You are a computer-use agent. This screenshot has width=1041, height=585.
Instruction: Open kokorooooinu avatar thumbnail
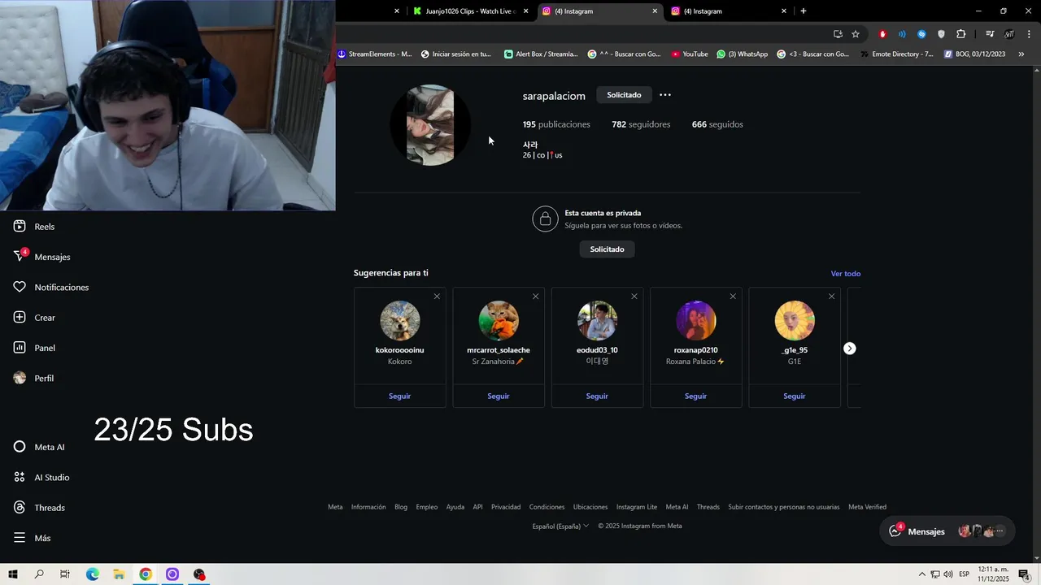(x=400, y=321)
